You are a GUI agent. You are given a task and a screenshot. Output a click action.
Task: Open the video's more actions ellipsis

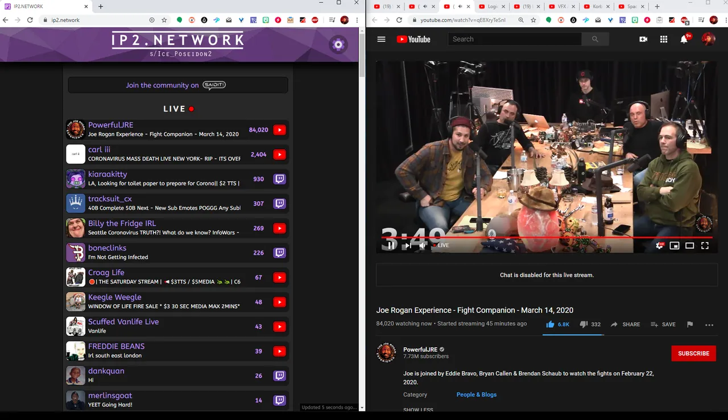point(709,325)
